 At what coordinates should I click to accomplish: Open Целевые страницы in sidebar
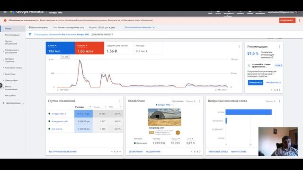tap(9, 60)
